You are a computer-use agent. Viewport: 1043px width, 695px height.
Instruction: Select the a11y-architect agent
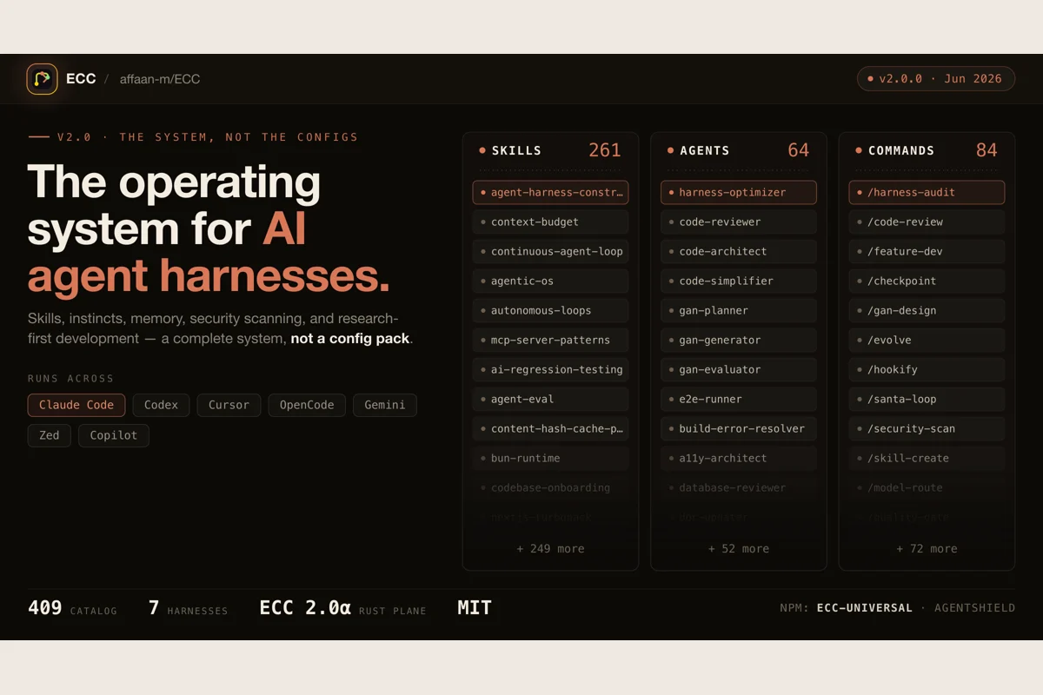(x=739, y=458)
